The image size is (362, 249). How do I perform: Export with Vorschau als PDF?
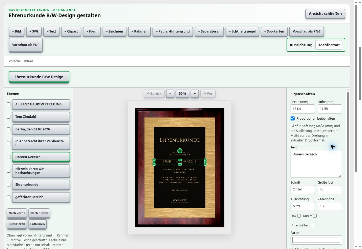click(x=26, y=45)
